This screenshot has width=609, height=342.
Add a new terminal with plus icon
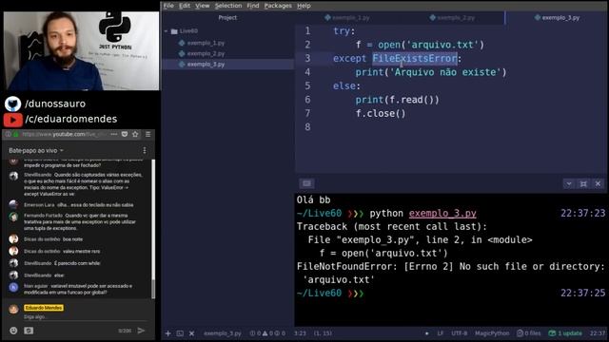(x=167, y=333)
